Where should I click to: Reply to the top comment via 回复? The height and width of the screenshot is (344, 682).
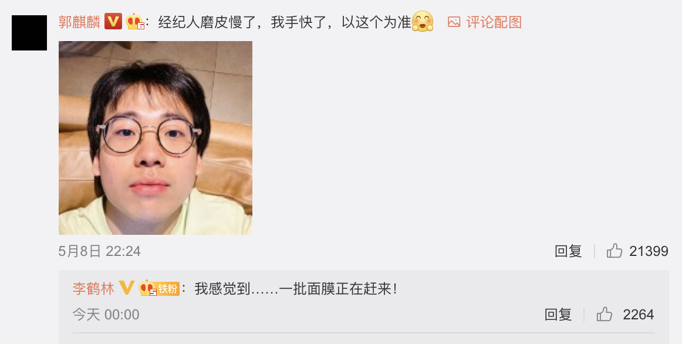(x=568, y=251)
